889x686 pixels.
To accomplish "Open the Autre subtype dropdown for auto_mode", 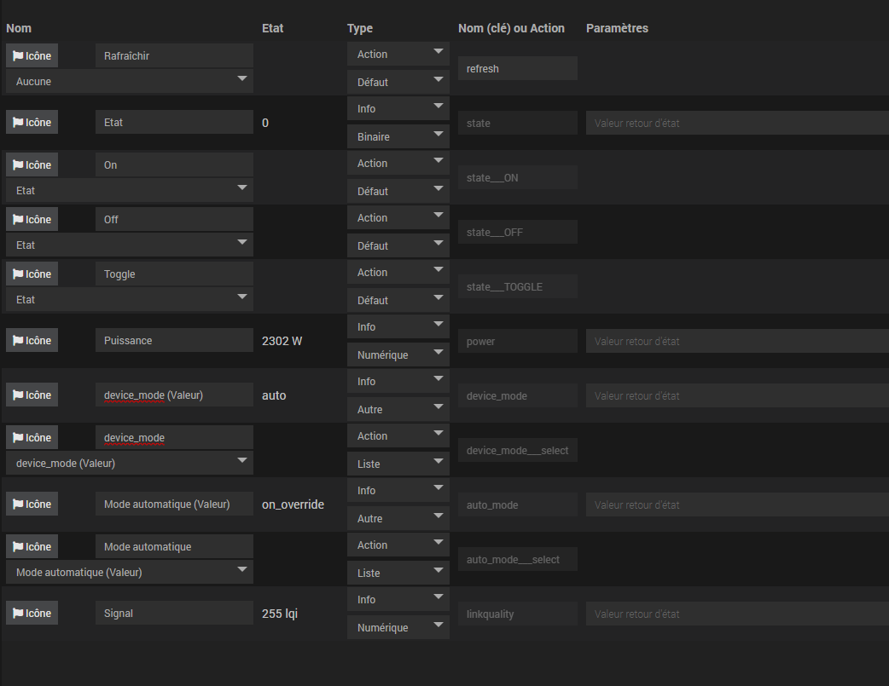I will tap(398, 518).
